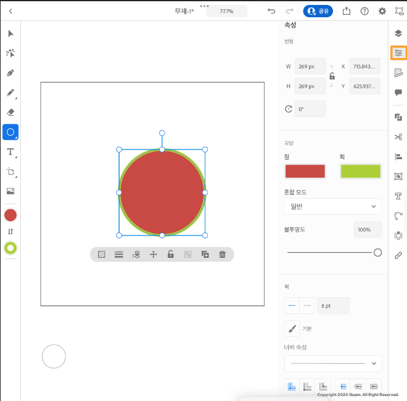Click the red fill color chip in toolbar
The width and height of the screenshot is (407, 401).
[10, 215]
